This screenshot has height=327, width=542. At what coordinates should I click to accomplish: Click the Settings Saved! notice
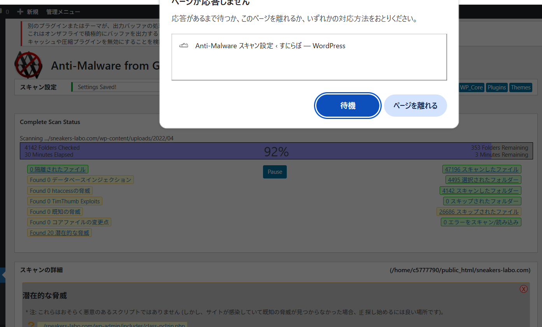pos(97,87)
